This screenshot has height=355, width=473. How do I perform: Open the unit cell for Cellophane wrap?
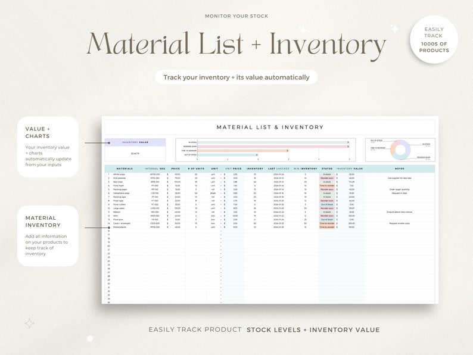[213, 193]
